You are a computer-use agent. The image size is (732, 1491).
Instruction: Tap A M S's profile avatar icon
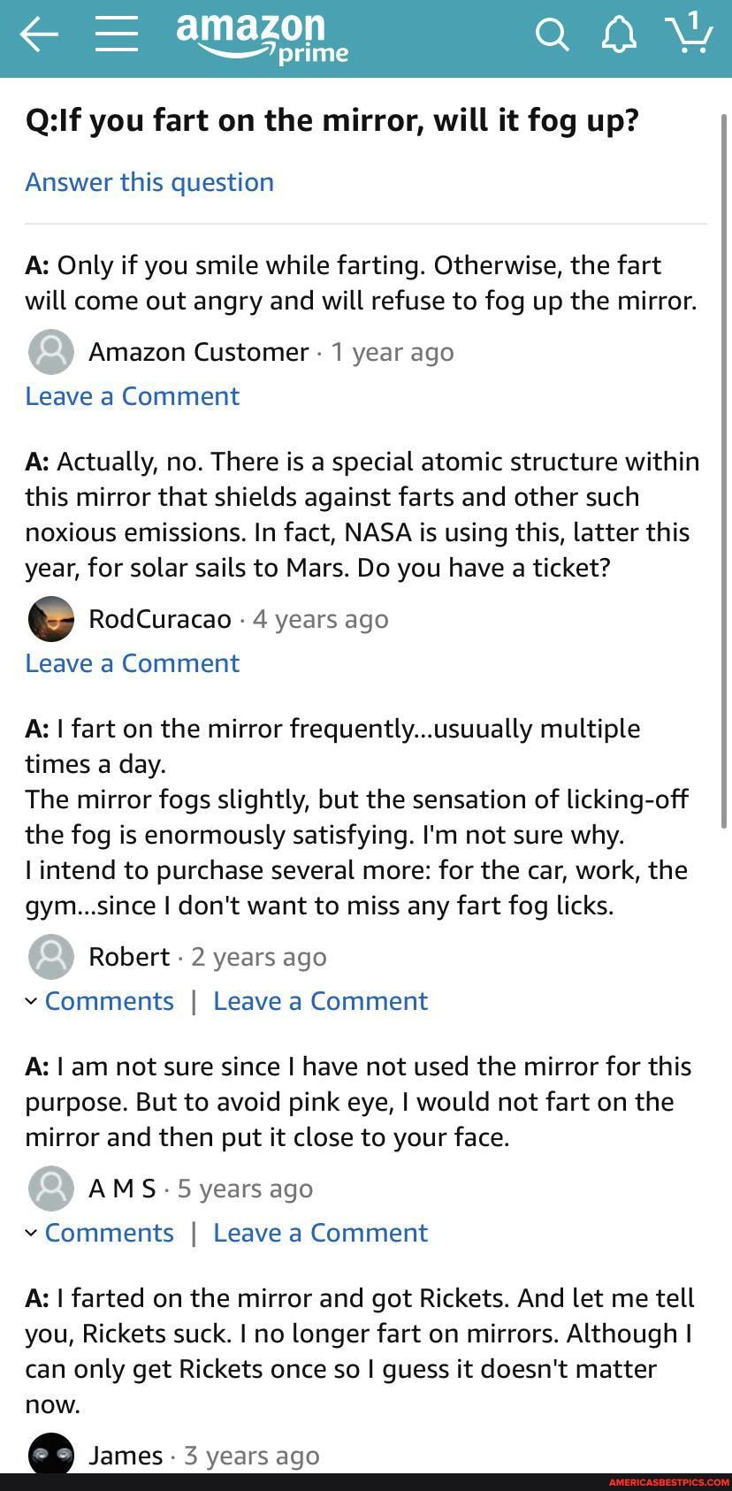tap(51, 1189)
